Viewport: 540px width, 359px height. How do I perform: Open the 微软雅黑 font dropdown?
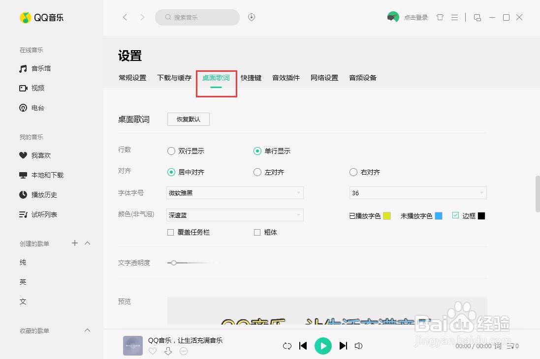pyautogui.click(x=234, y=193)
